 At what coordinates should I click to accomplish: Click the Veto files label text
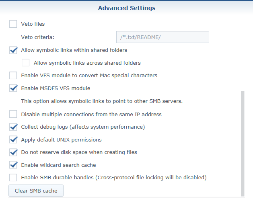[33, 24]
